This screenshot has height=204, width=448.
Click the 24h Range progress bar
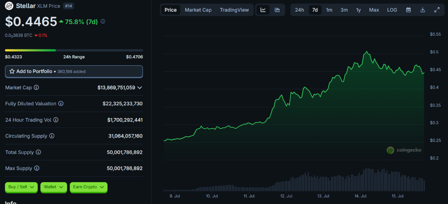pyautogui.click(x=74, y=50)
